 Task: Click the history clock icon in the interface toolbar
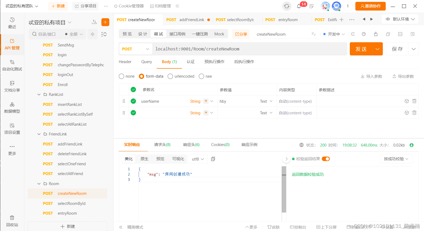(x=364, y=34)
